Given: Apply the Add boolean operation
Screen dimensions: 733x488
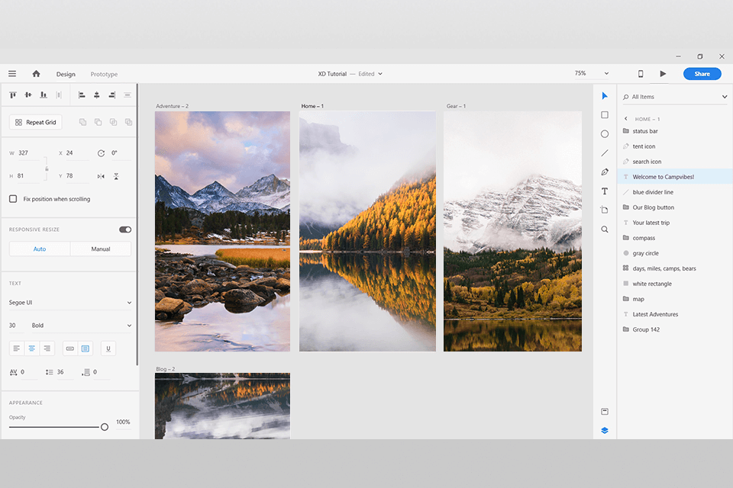Looking at the screenshot, I should pyautogui.click(x=82, y=122).
